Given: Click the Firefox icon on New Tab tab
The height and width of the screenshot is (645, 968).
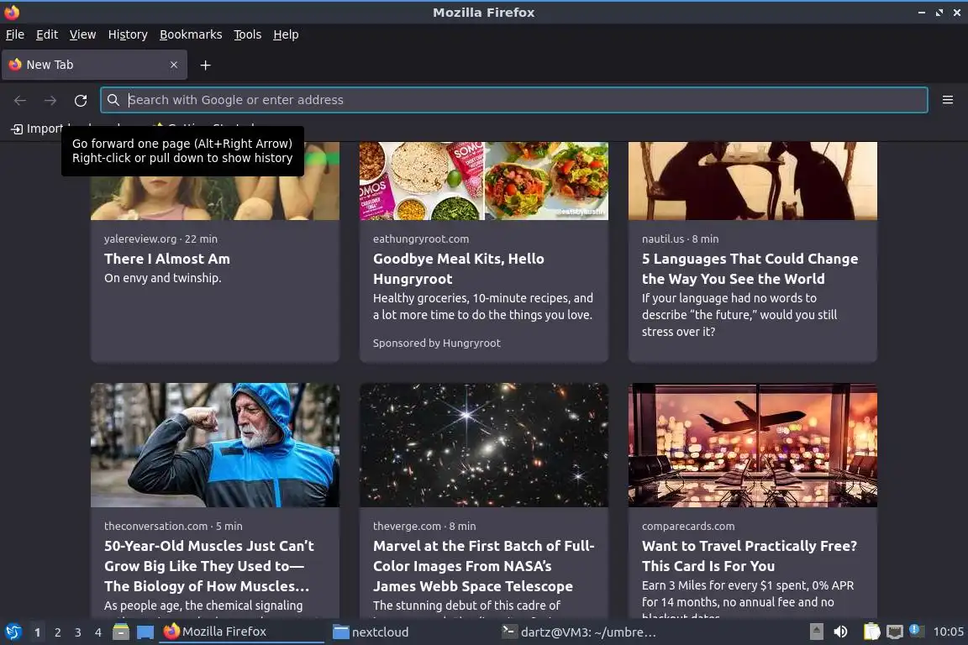Looking at the screenshot, I should coord(15,64).
